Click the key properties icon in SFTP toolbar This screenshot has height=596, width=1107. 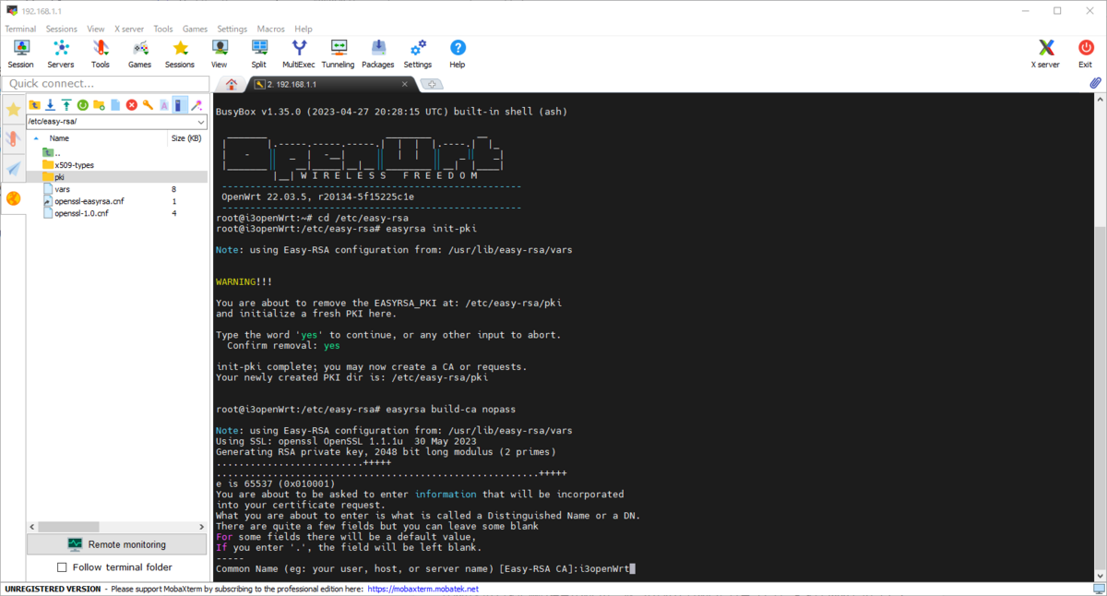[x=148, y=105]
